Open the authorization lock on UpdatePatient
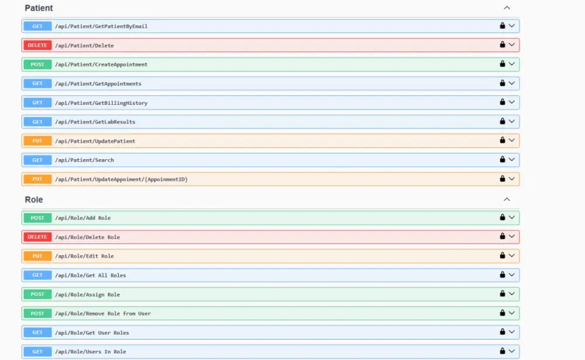 501,140
